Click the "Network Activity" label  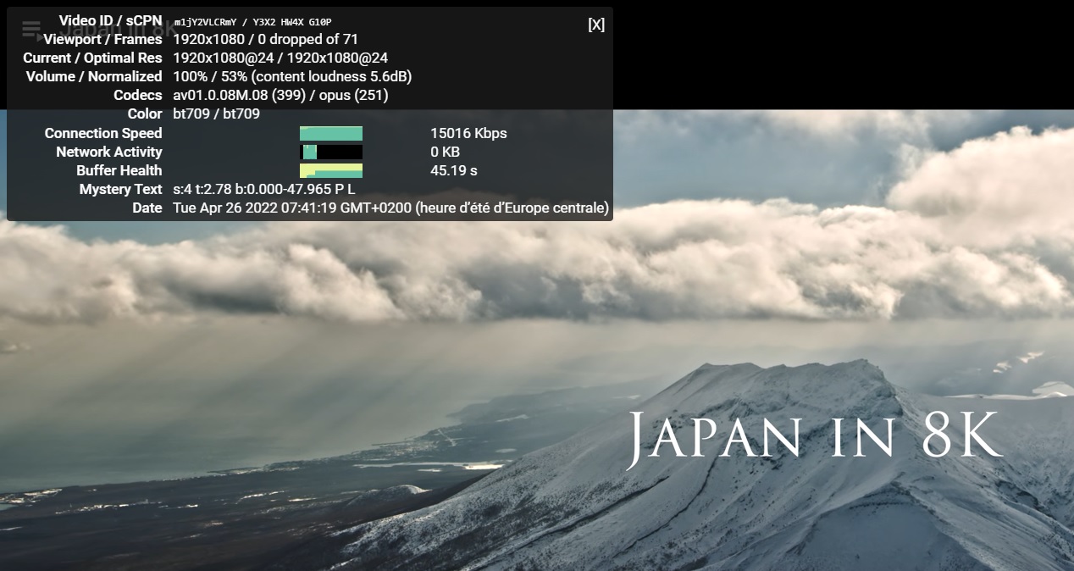coord(109,152)
